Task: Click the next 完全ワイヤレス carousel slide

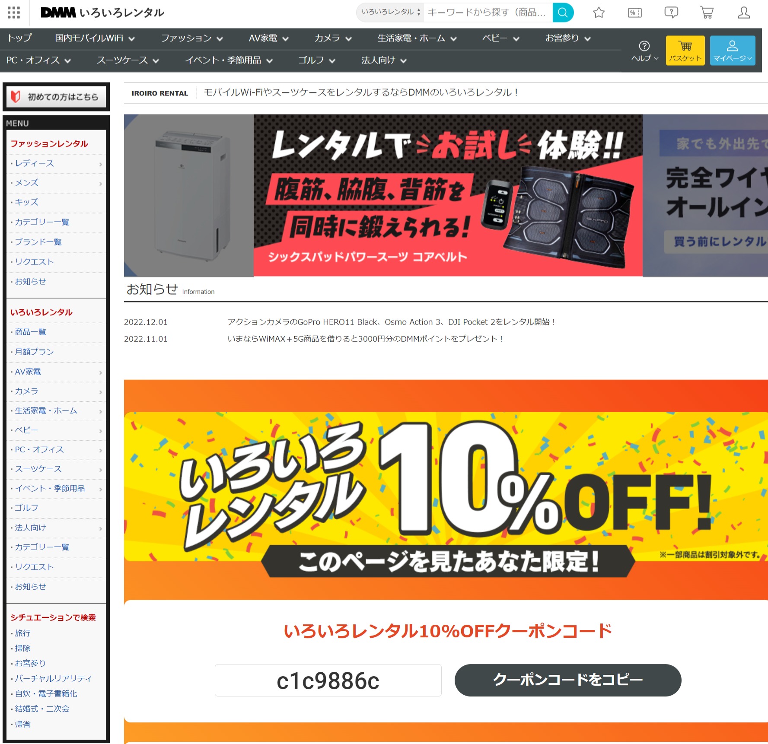Action: tap(705, 195)
